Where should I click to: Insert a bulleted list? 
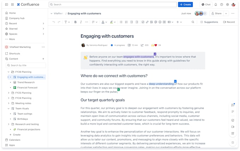click(x=121, y=22)
